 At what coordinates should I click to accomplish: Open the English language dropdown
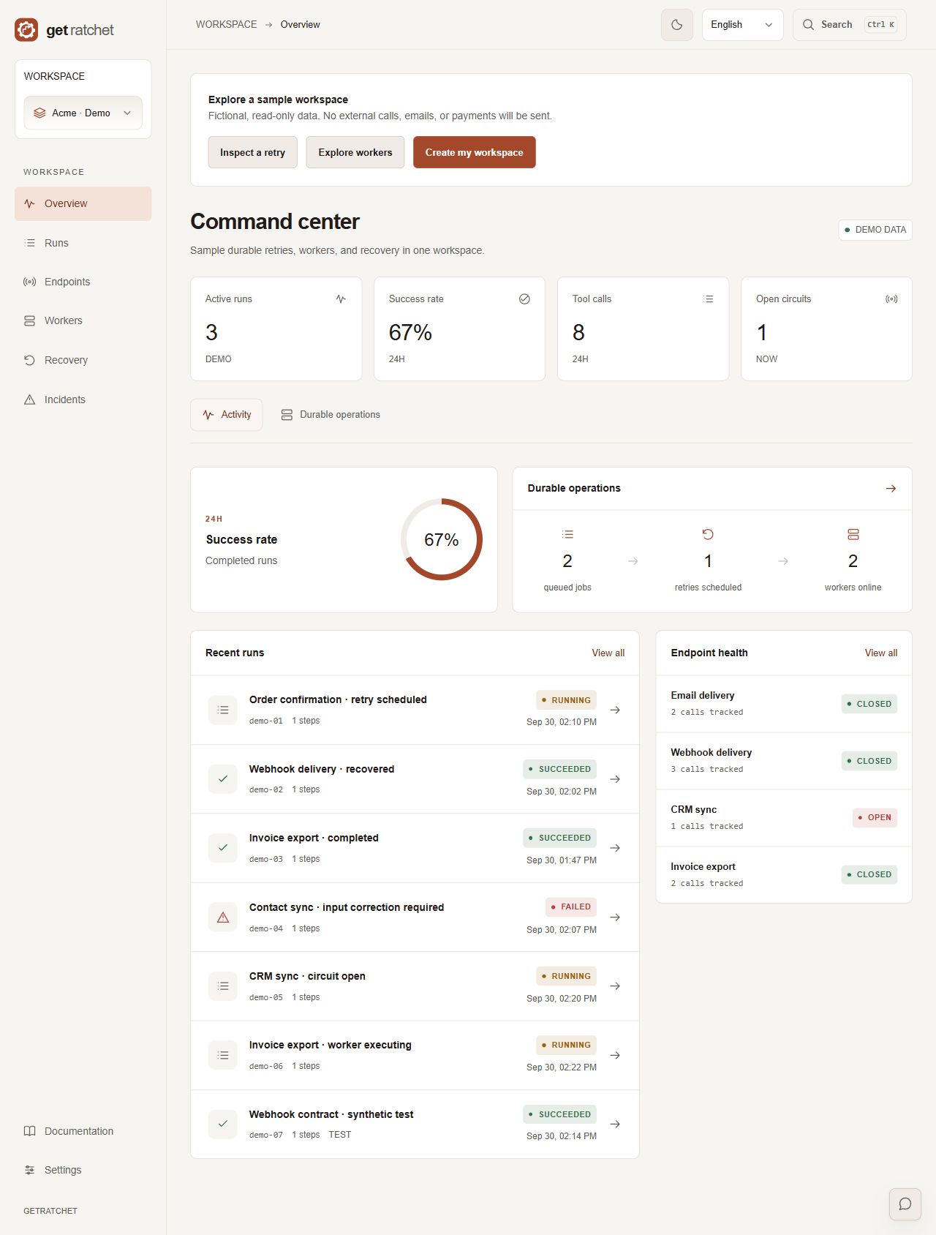point(742,25)
